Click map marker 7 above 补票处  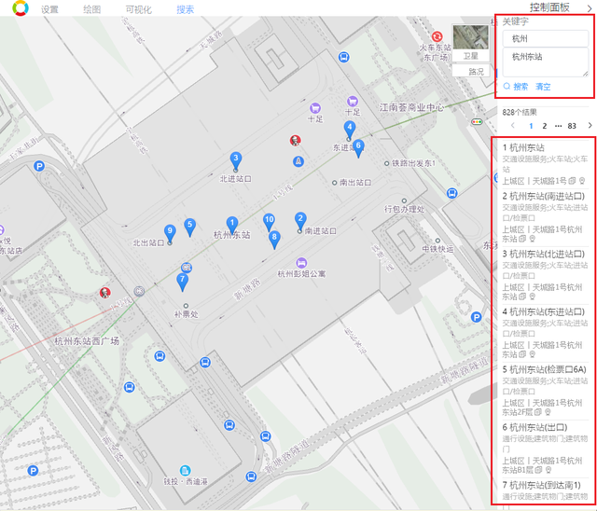coord(183,282)
